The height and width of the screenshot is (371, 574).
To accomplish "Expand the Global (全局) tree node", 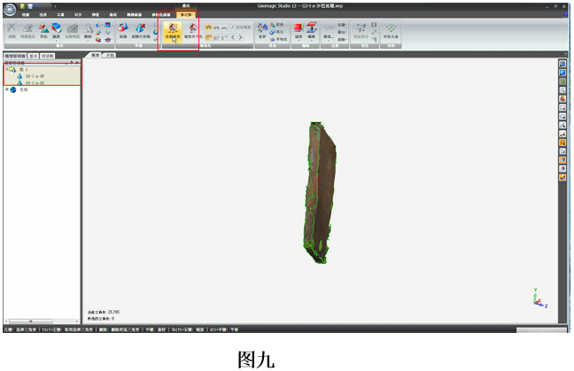I will click(x=7, y=89).
